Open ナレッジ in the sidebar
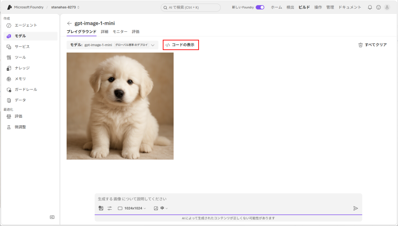This screenshot has height=226, width=398. 30,68
